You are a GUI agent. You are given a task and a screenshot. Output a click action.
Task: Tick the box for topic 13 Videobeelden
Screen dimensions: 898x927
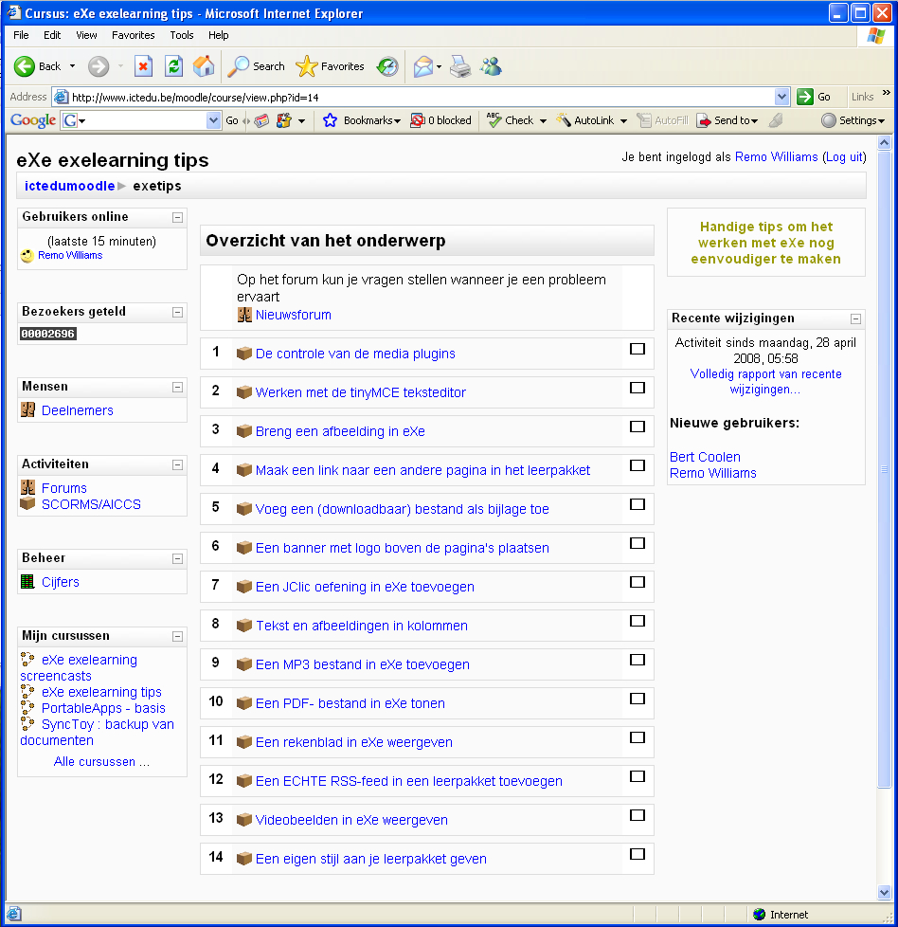(x=638, y=815)
